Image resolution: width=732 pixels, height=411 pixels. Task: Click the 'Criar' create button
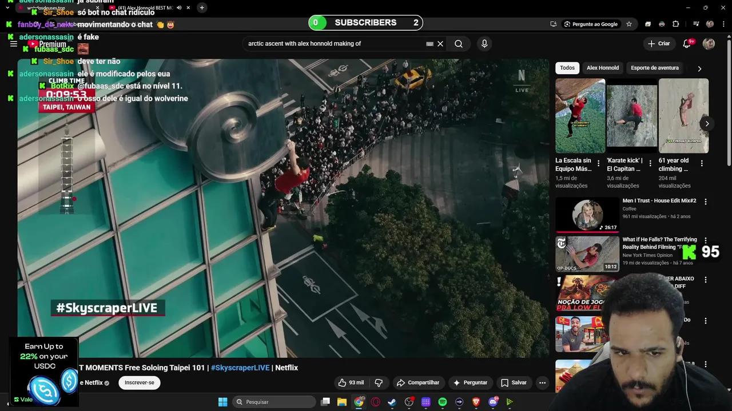659,44
